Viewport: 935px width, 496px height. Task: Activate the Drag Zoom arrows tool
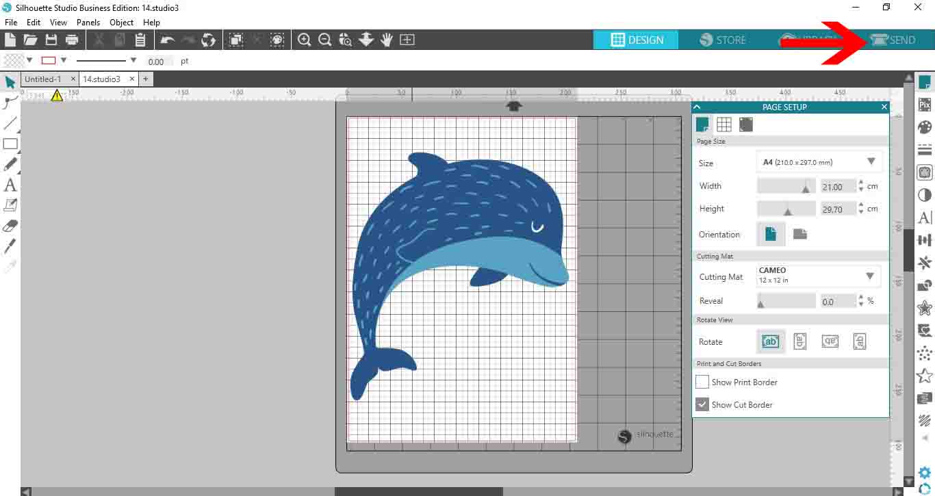pyautogui.click(x=366, y=40)
